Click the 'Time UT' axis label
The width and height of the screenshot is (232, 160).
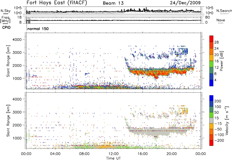pyautogui.click(x=113, y=158)
